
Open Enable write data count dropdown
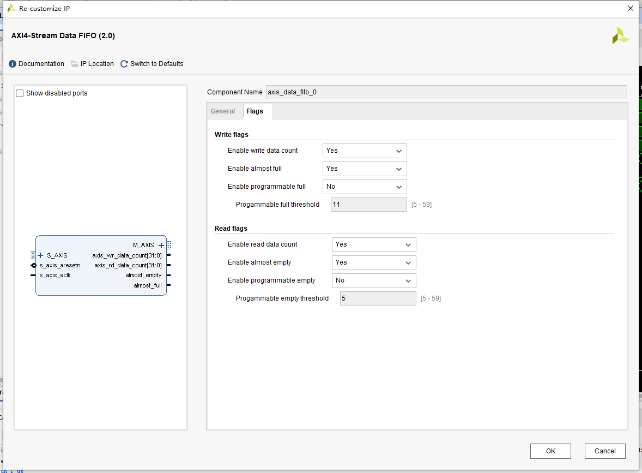pyautogui.click(x=365, y=151)
